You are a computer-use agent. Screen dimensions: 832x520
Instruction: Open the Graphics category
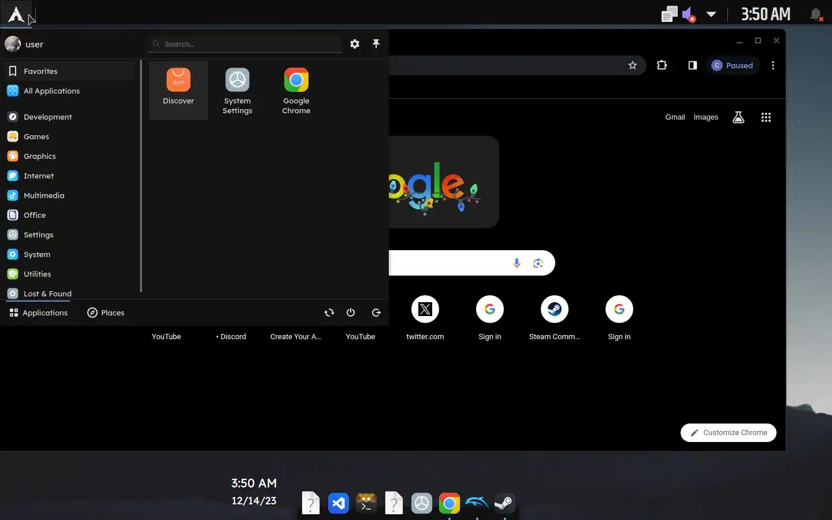(69, 156)
